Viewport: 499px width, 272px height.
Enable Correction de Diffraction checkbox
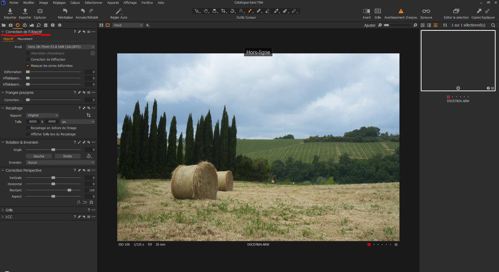[28, 60]
